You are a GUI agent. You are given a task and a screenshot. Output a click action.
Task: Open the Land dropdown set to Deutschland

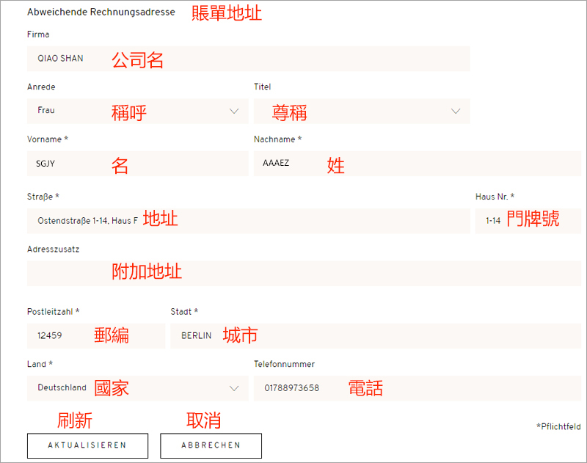(137, 388)
